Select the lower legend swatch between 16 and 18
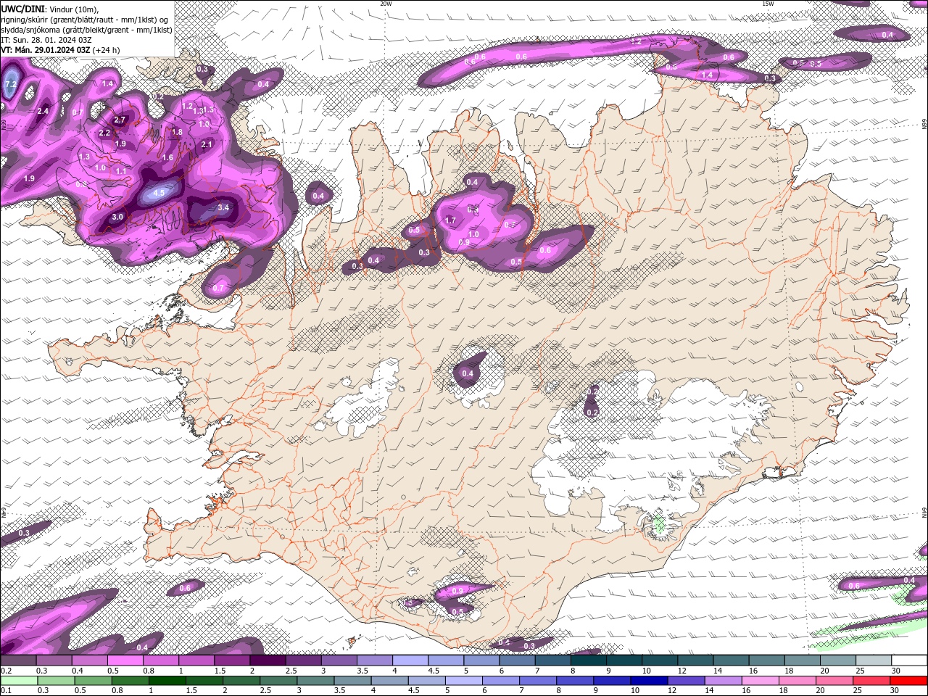Viewport: 928px width, 696px height. (x=761, y=681)
